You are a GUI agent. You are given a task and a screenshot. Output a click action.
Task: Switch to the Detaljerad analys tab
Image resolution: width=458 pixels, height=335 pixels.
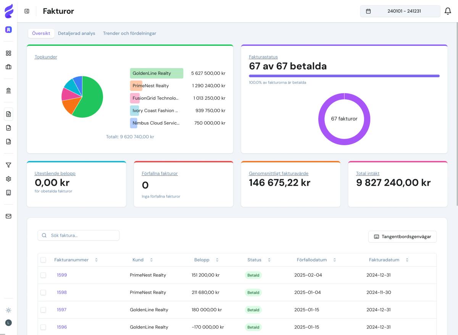pyautogui.click(x=76, y=33)
